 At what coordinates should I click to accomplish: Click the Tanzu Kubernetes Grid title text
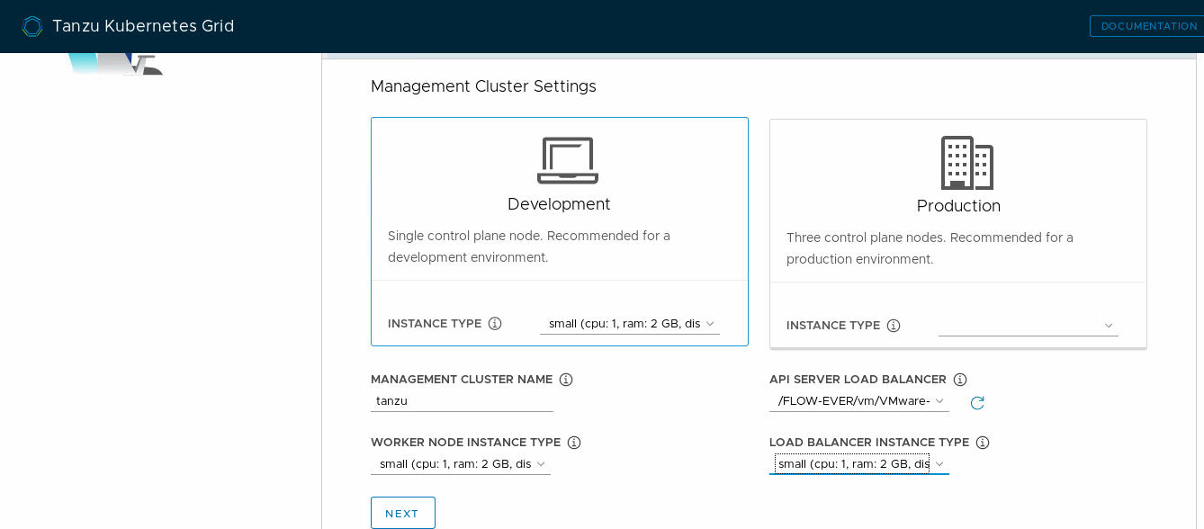point(143,26)
